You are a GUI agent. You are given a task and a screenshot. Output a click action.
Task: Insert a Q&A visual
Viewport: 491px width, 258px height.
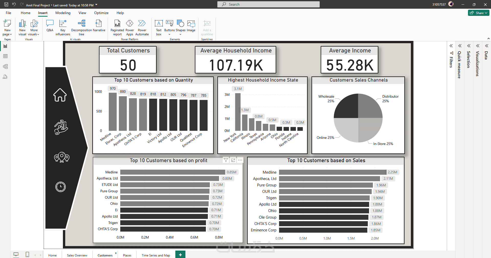tap(50, 26)
